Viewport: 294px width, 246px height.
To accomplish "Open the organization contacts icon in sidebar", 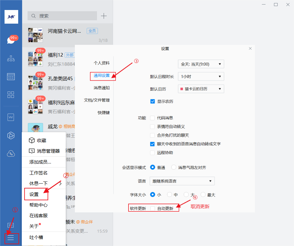I will [x=11, y=58].
